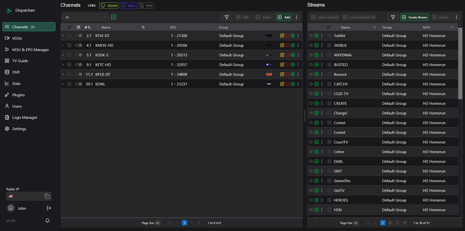Toggle the enabled switch for KTVI-DT

(x=79, y=36)
